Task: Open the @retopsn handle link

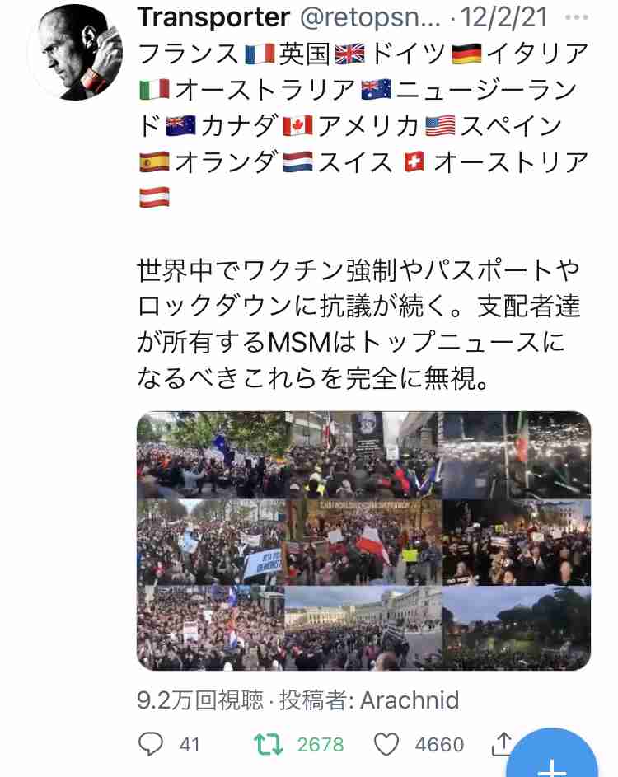Action: 370,18
